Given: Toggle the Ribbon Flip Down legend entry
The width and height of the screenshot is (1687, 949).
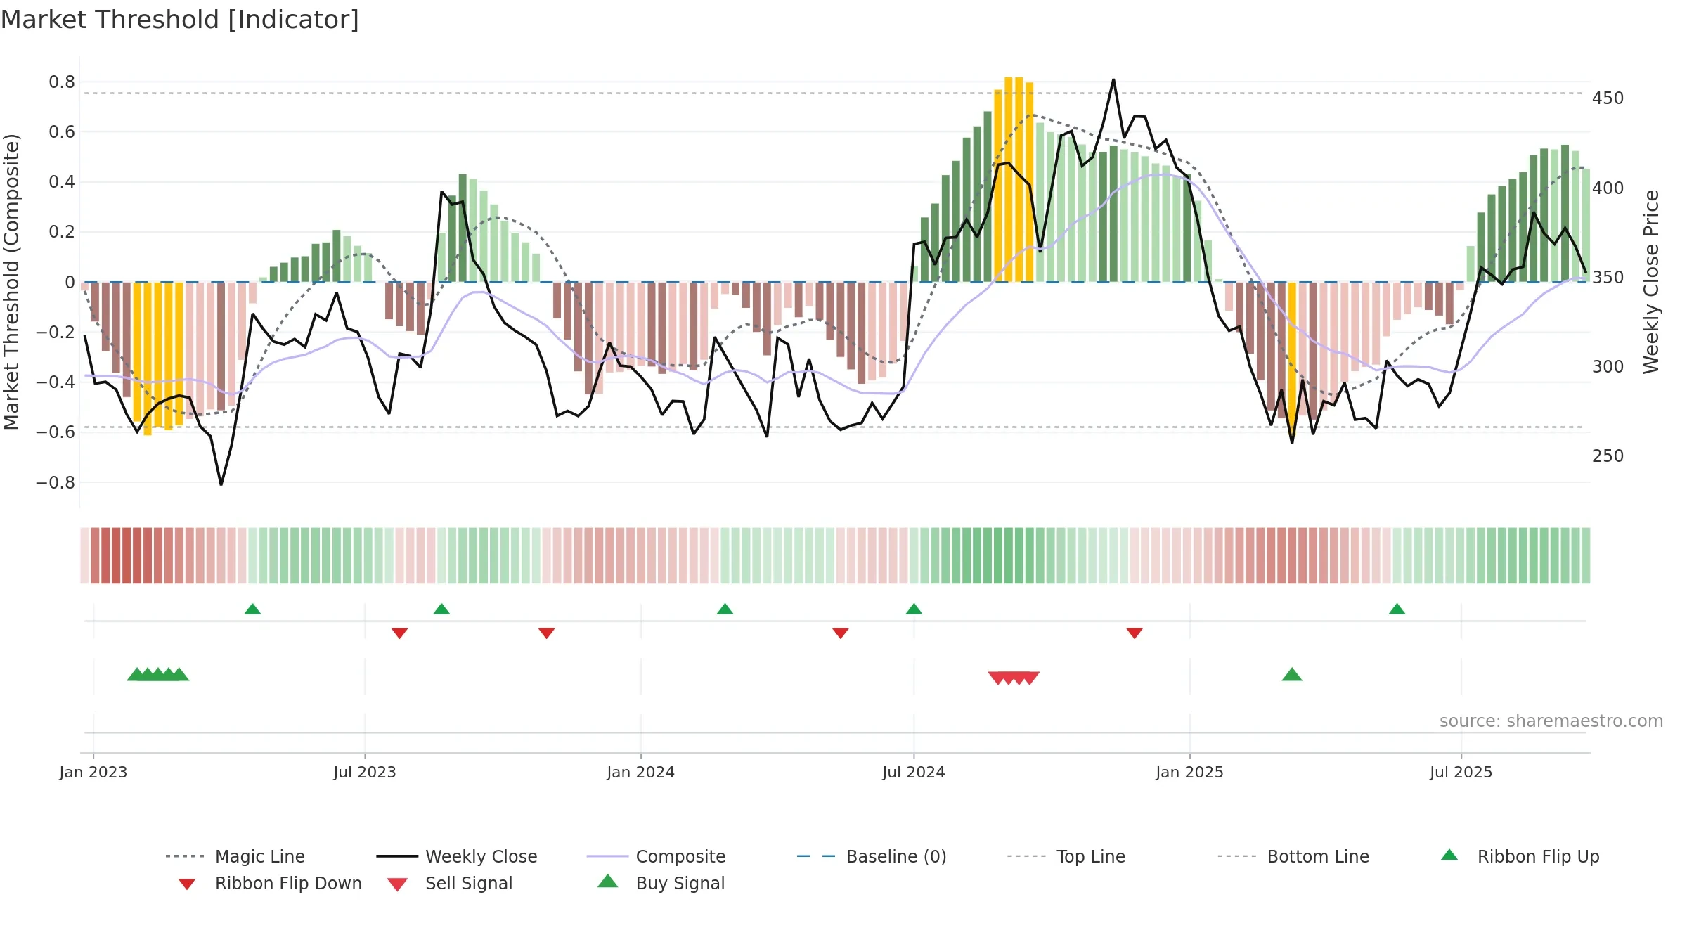Looking at the screenshot, I should coord(270,883).
